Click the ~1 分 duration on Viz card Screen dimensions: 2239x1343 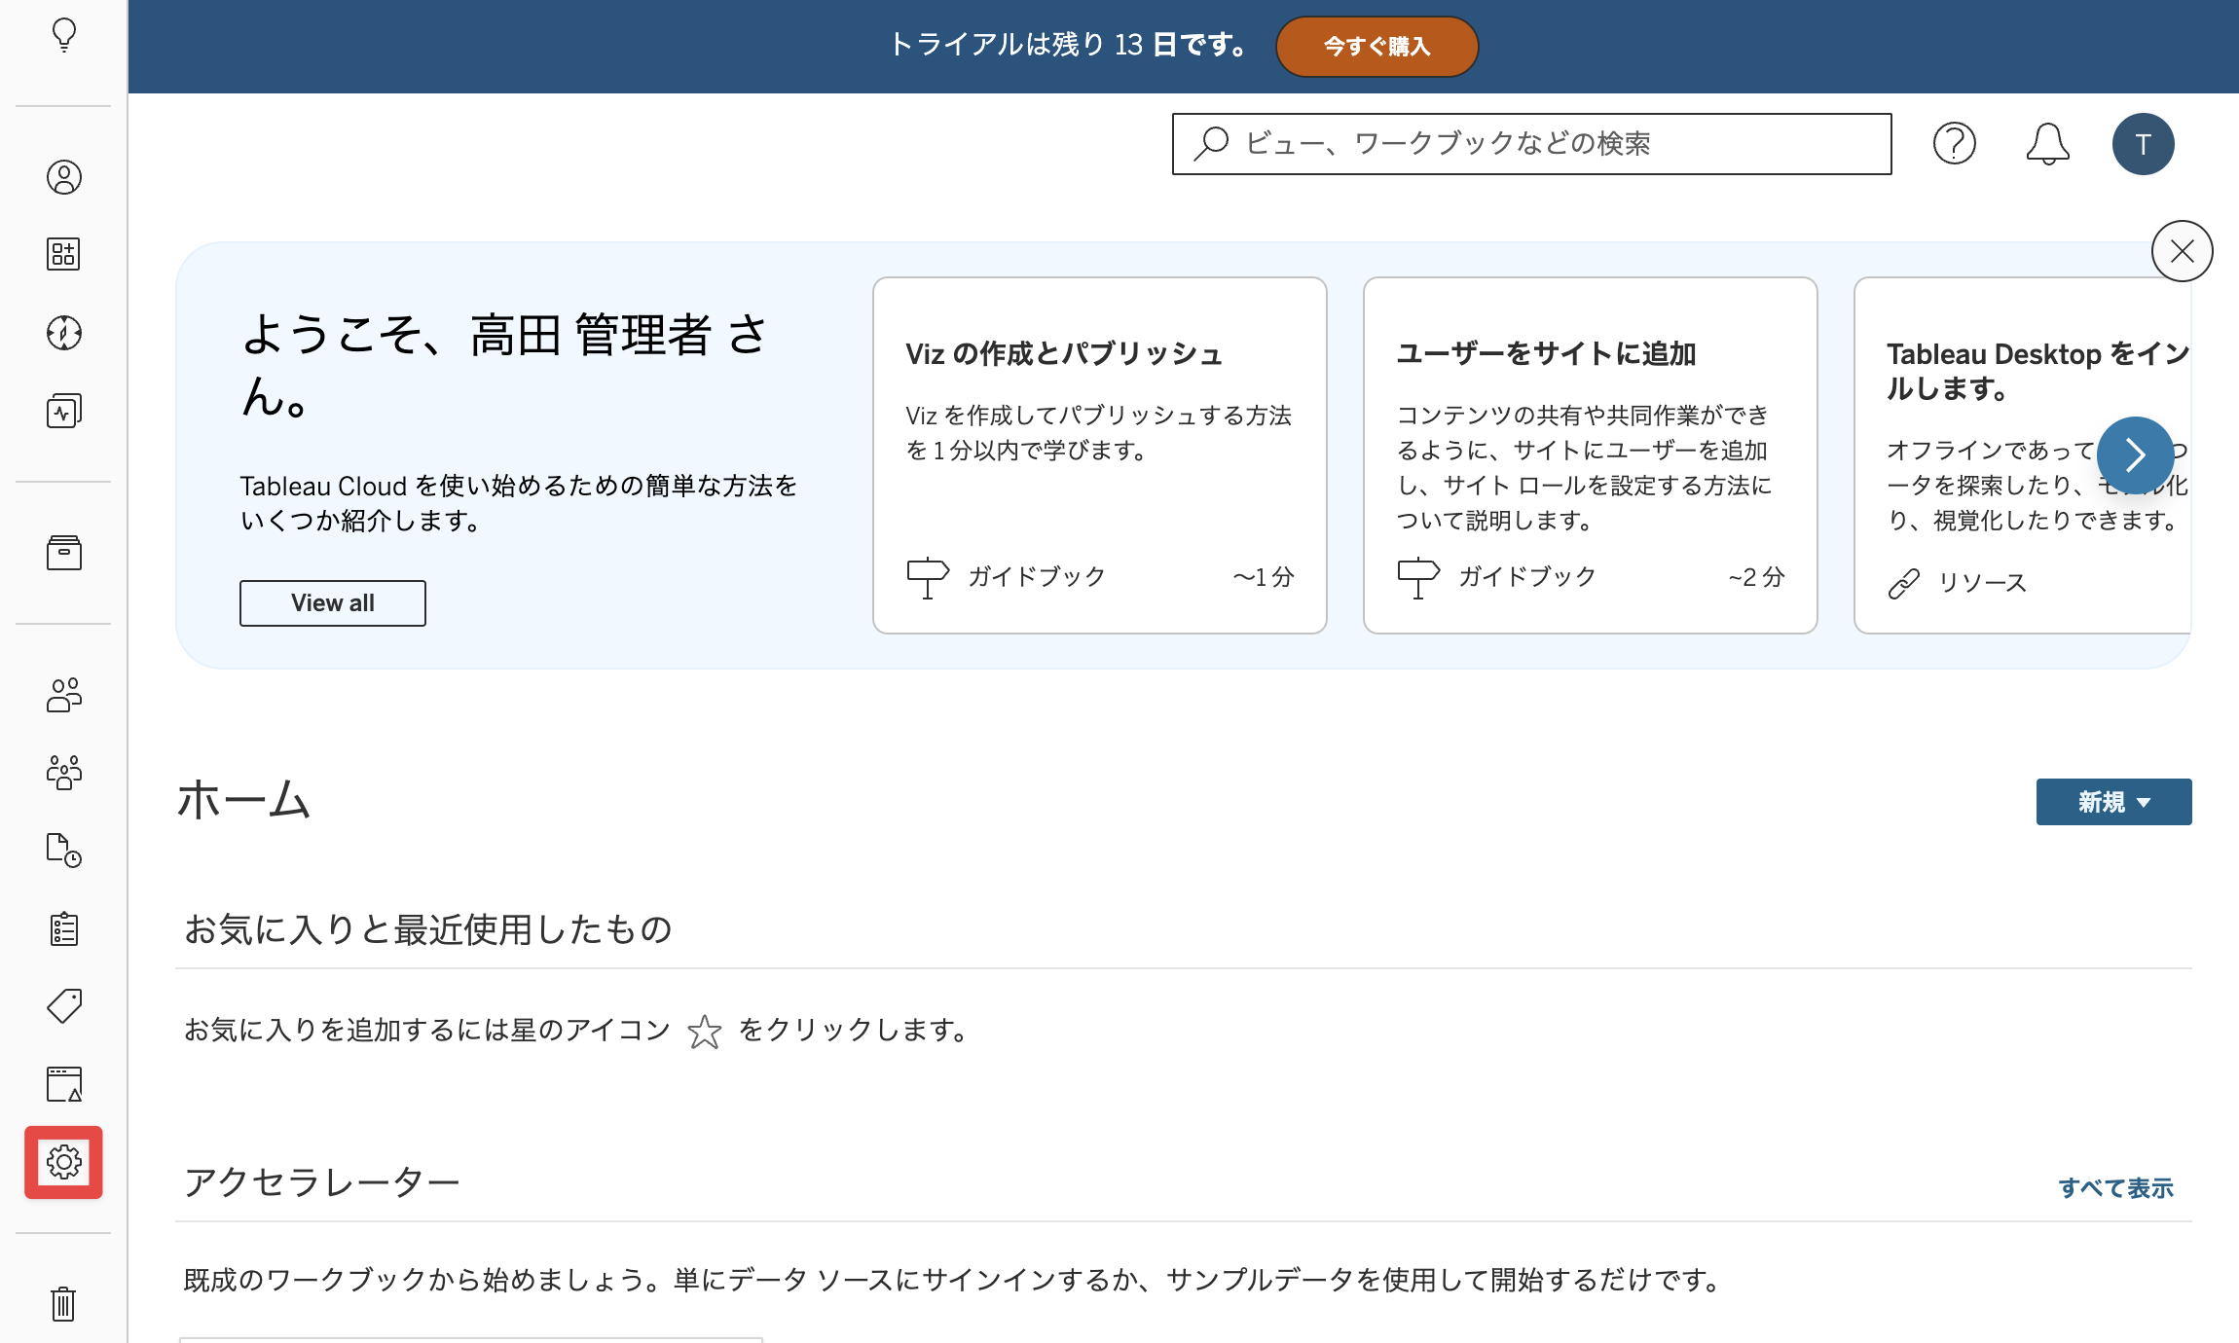(x=1264, y=577)
